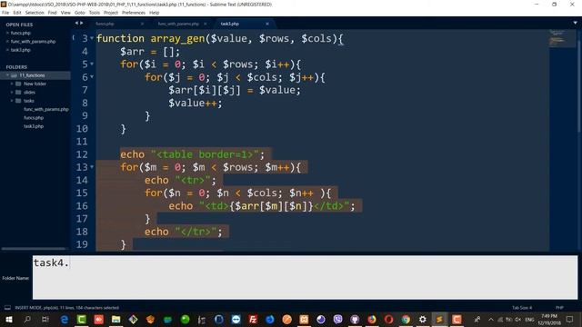Fold the function at line 3
The image size is (582, 327).
click(92, 38)
